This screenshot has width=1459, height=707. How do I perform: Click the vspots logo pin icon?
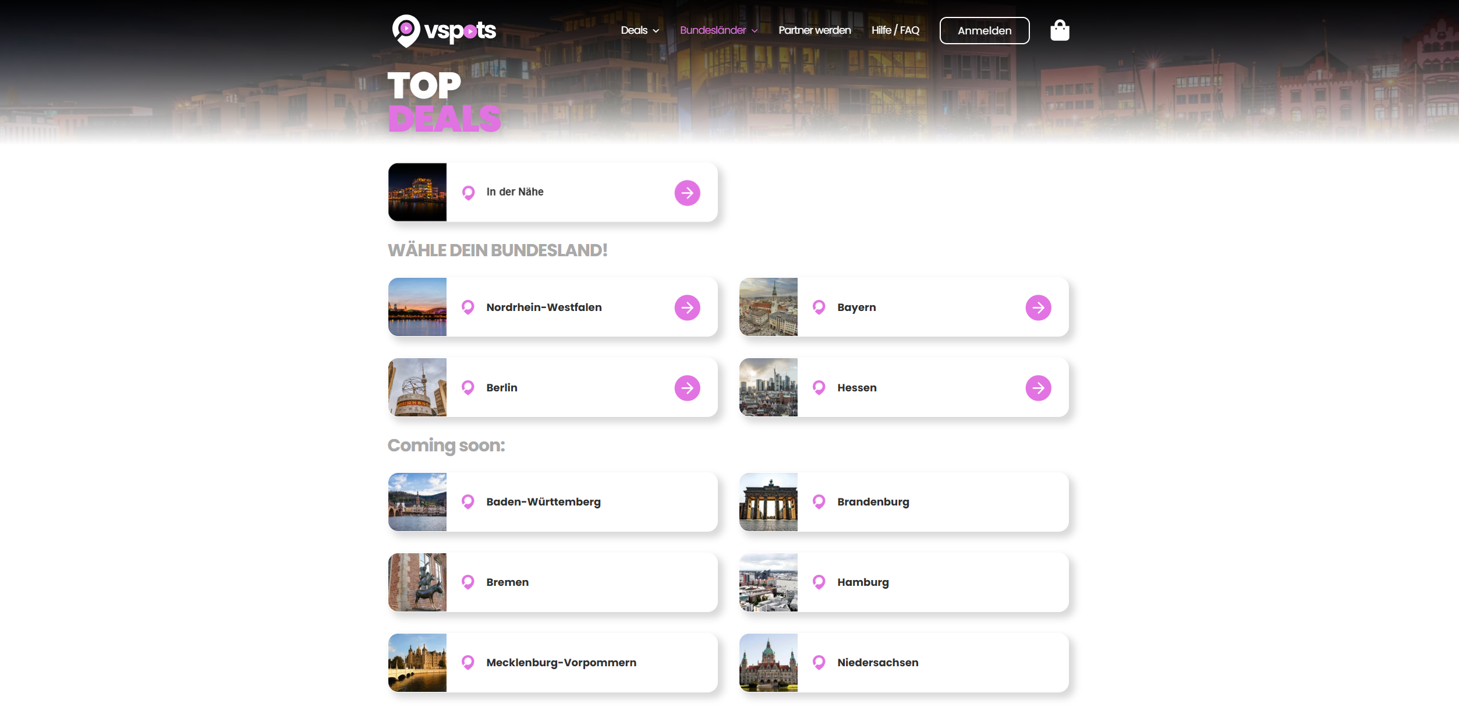[x=408, y=30]
